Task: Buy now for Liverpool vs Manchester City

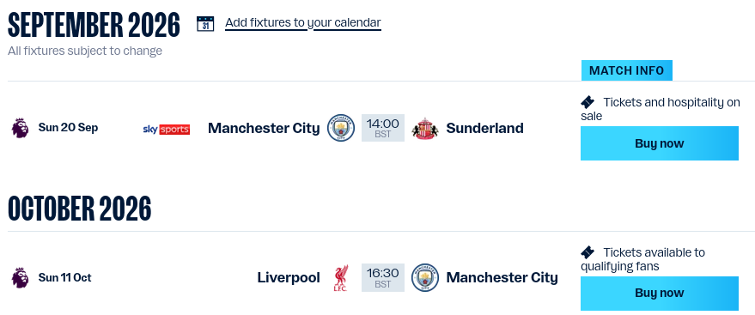Action: (x=659, y=293)
